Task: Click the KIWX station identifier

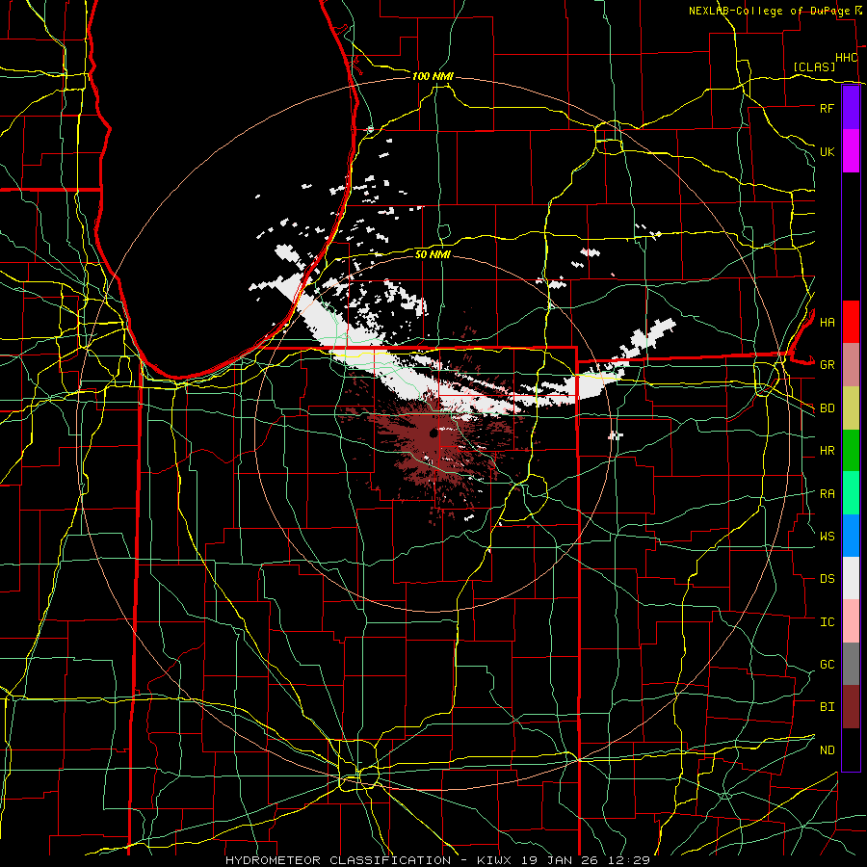Action: tap(494, 860)
